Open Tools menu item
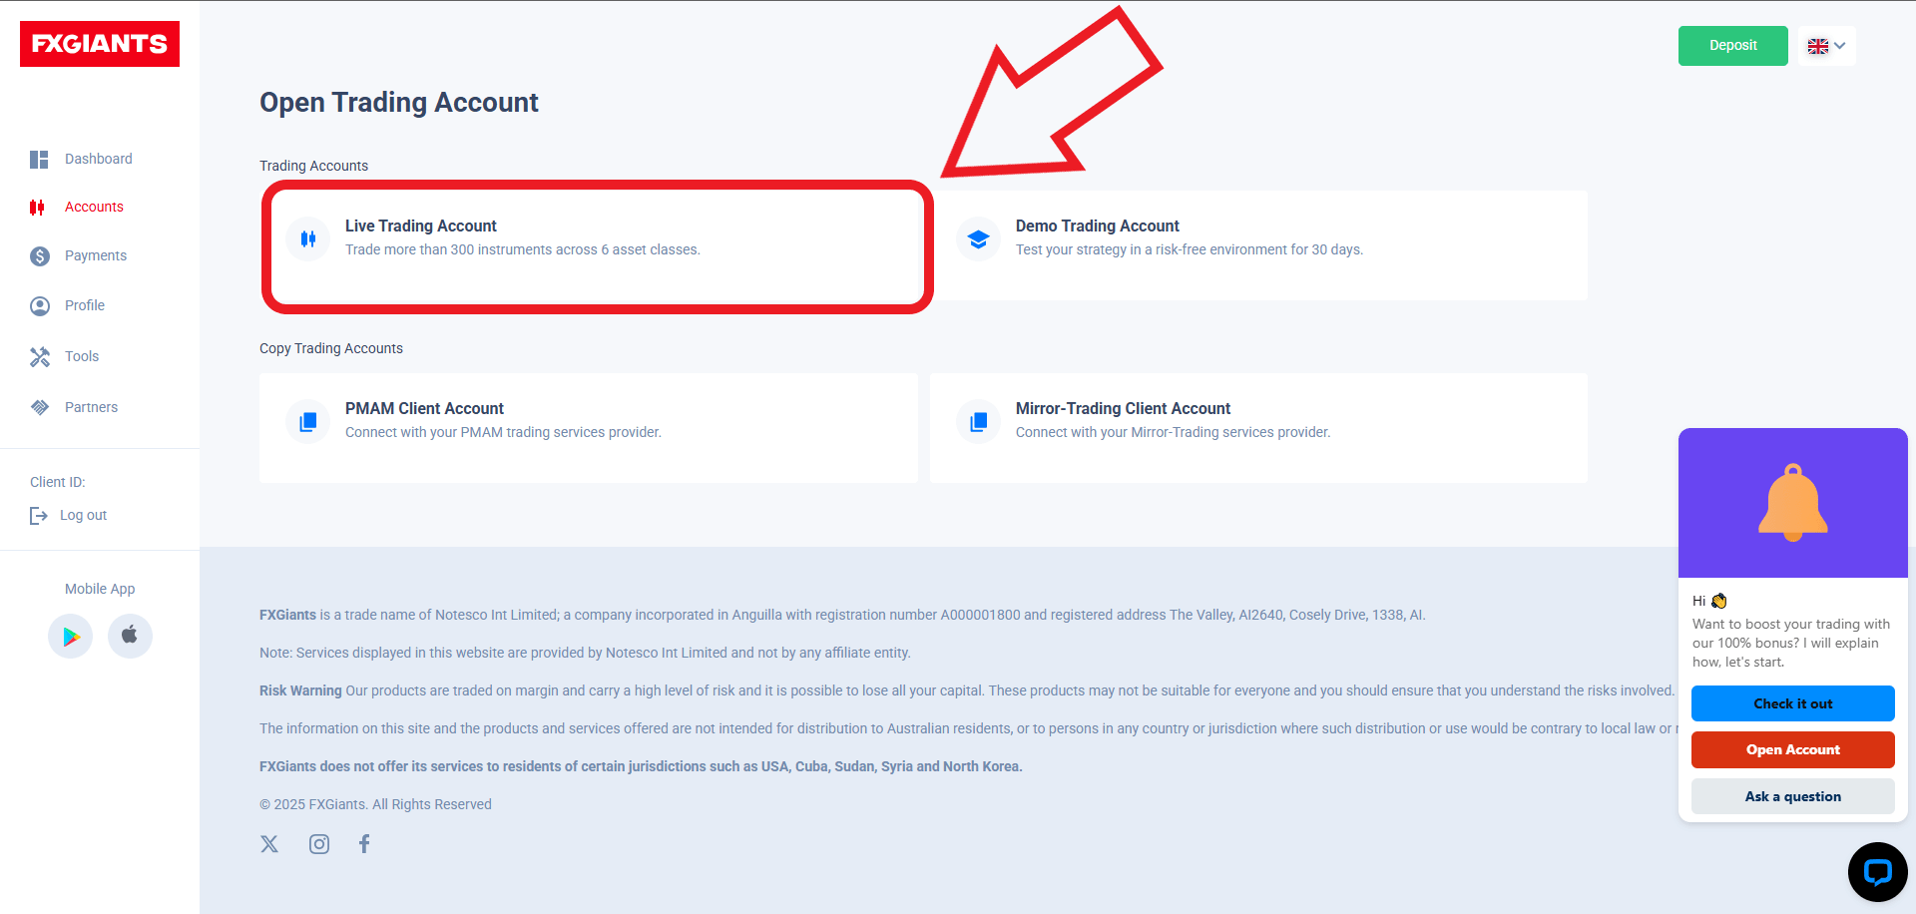The width and height of the screenshot is (1916, 914). [82, 356]
